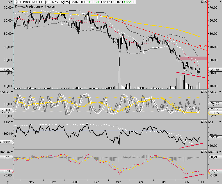
Task: Click the up arrow at the bottom-right corner
Action: 218,182
